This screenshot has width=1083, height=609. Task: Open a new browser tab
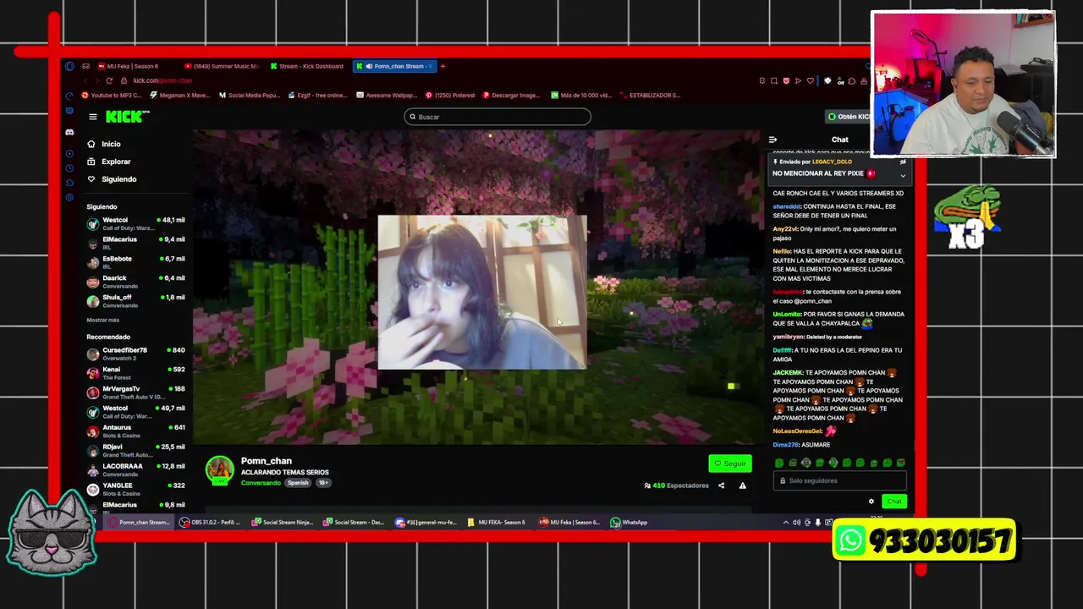(443, 66)
